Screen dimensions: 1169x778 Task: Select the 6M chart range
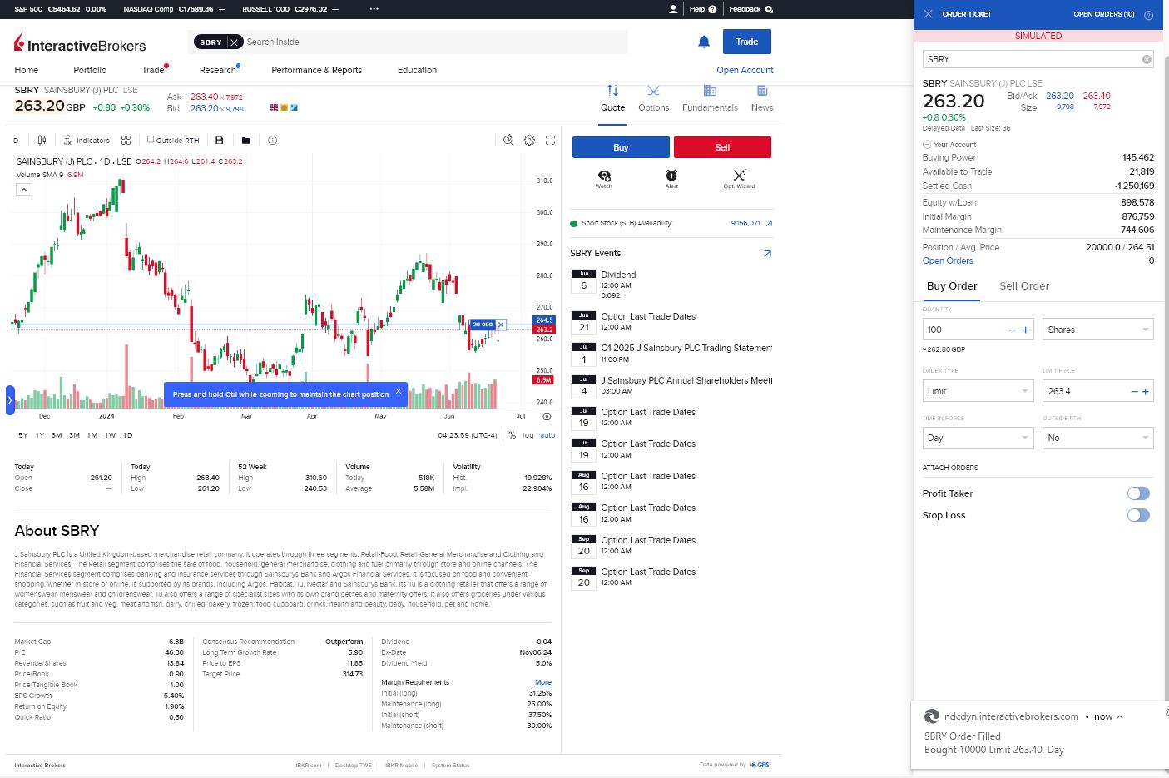[x=57, y=435]
